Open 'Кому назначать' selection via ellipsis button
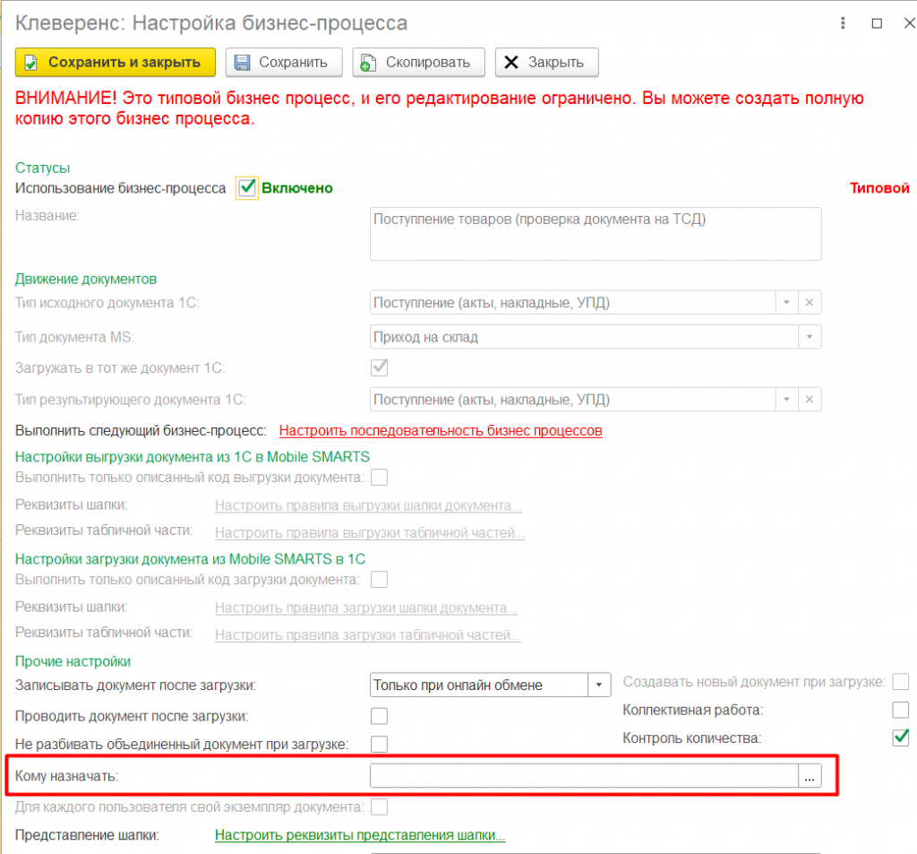 point(810,776)
